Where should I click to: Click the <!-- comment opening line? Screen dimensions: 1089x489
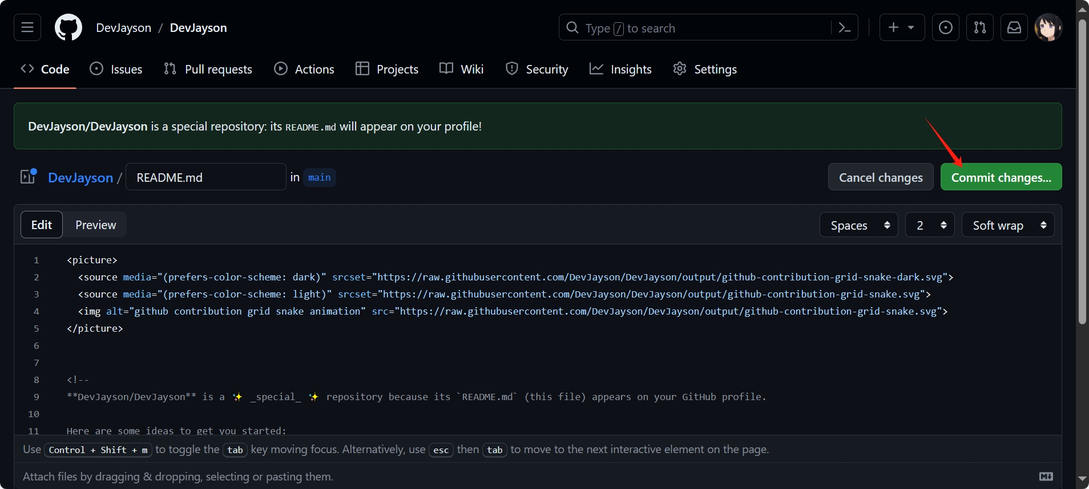point(78,380)
